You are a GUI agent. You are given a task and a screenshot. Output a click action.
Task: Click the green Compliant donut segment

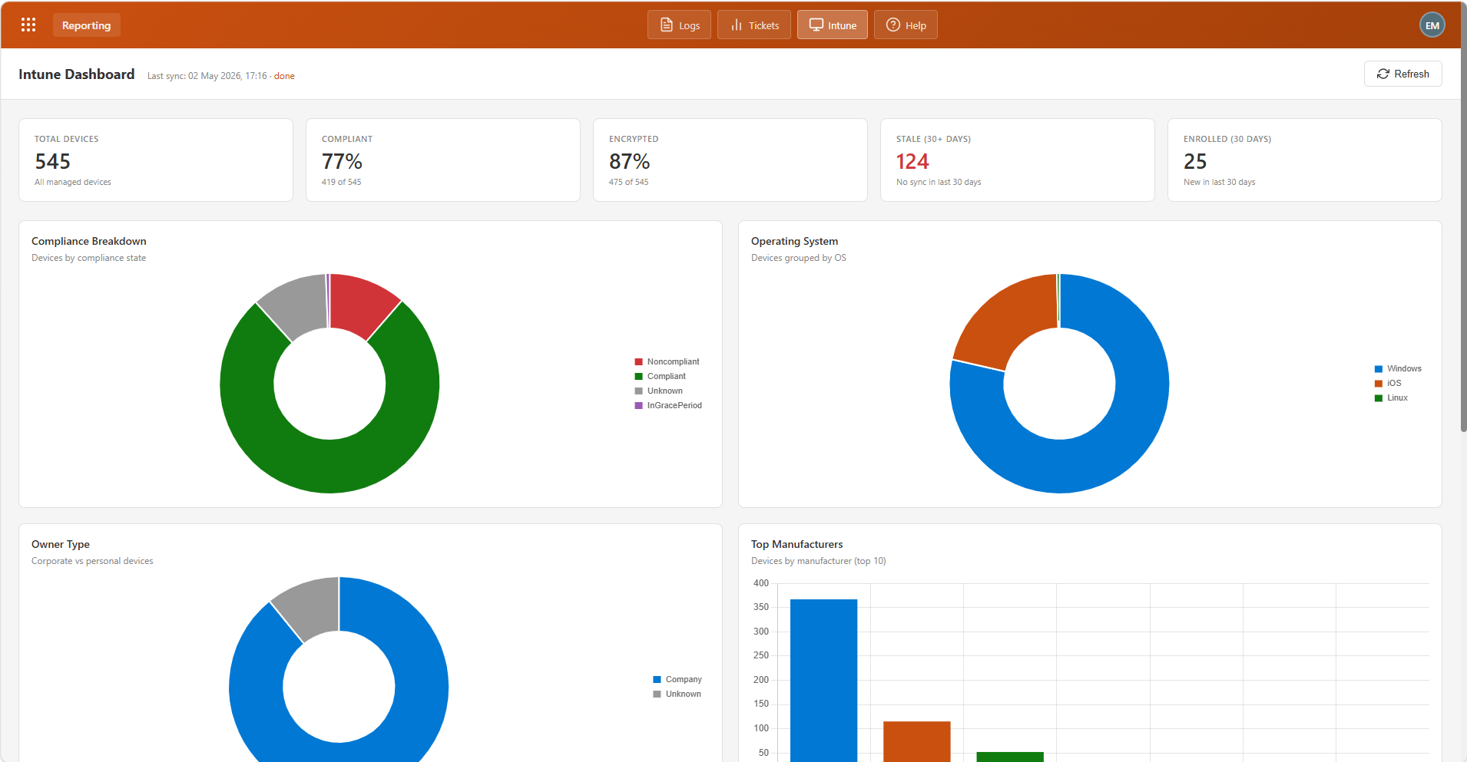329,467
